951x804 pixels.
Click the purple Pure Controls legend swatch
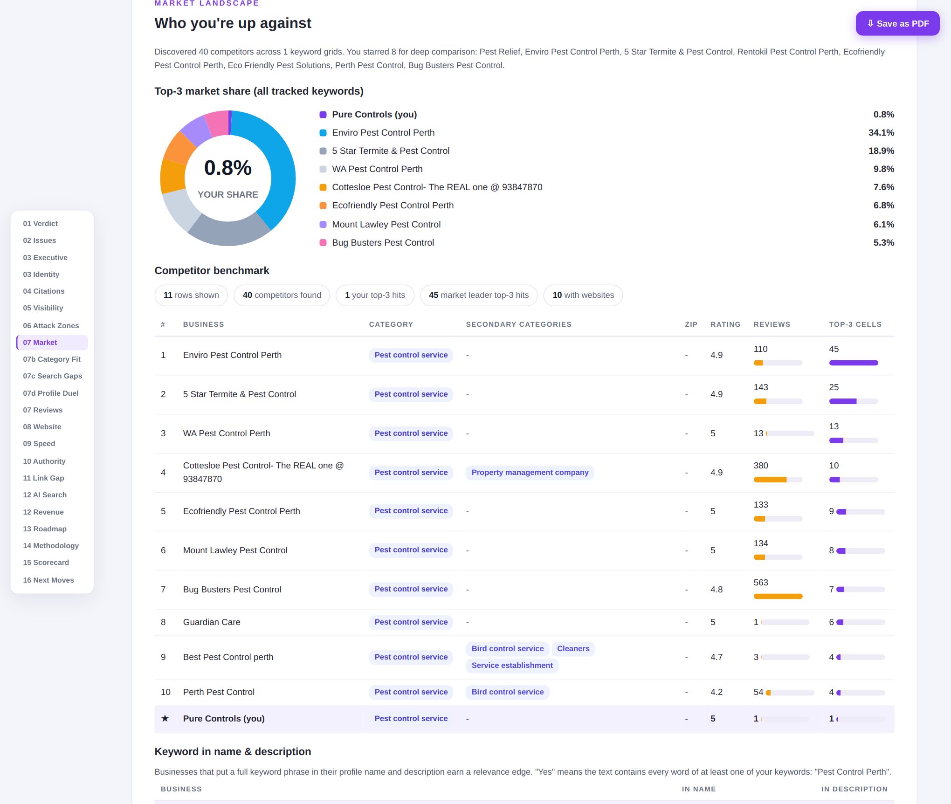[x=323, y=115]
